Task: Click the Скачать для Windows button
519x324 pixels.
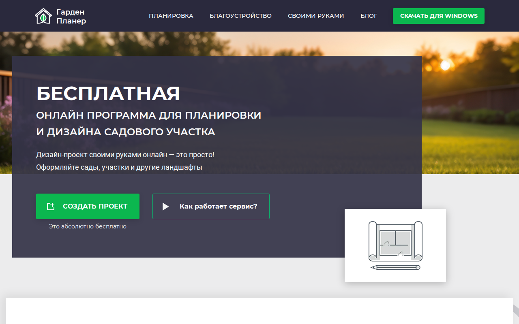Action: (x=439, y=16)
